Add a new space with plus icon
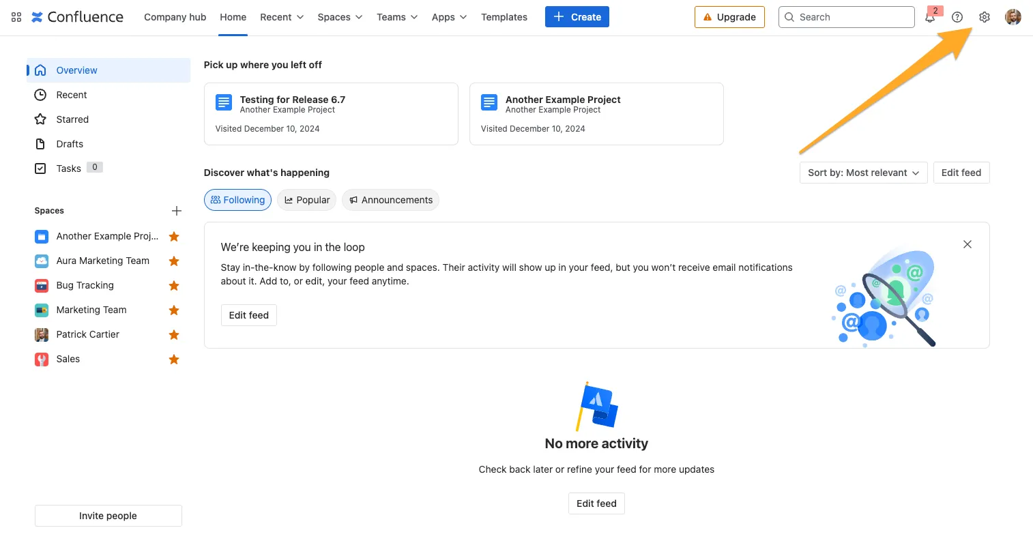1033x556 pixels. 176,211
